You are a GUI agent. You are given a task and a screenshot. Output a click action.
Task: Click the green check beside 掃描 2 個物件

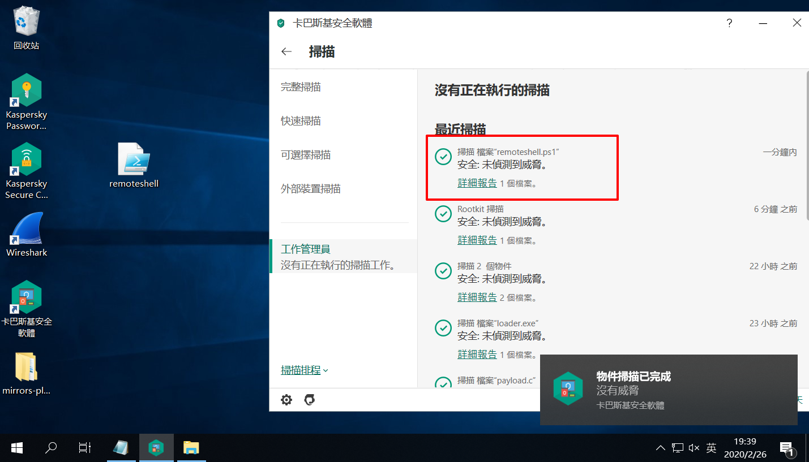pyautogui.click(x=443, y=271)
